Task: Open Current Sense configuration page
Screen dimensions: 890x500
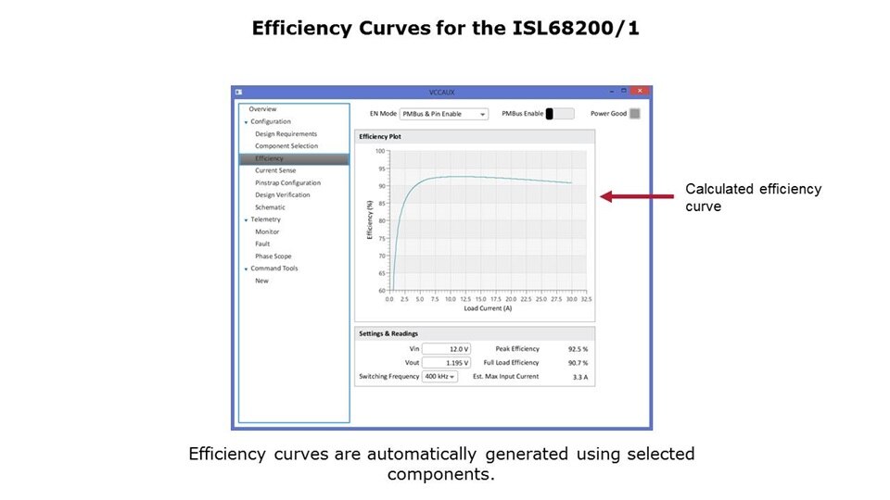Action: (275, 170)
